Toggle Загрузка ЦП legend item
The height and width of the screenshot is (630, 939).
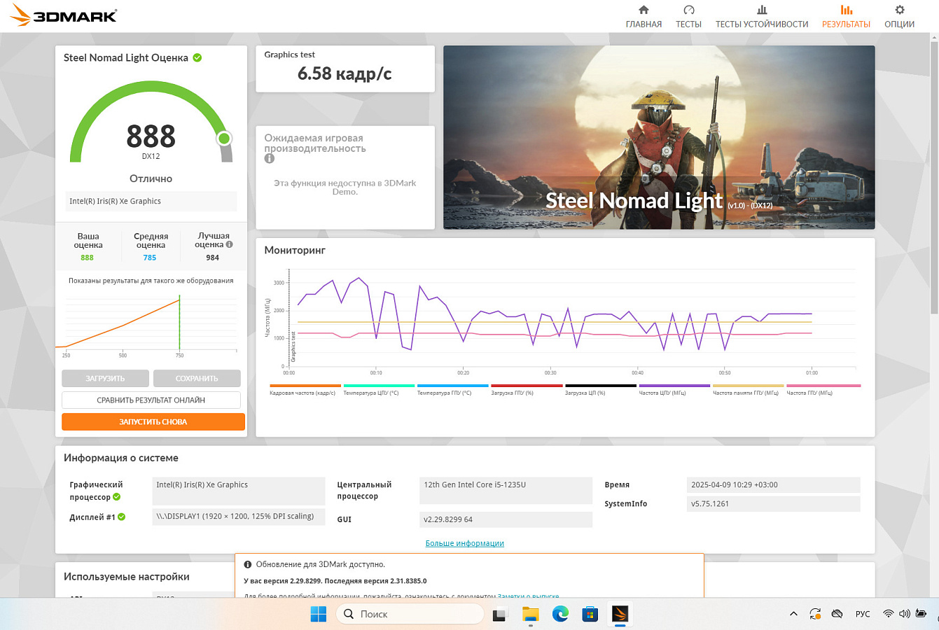coord(601,388)
